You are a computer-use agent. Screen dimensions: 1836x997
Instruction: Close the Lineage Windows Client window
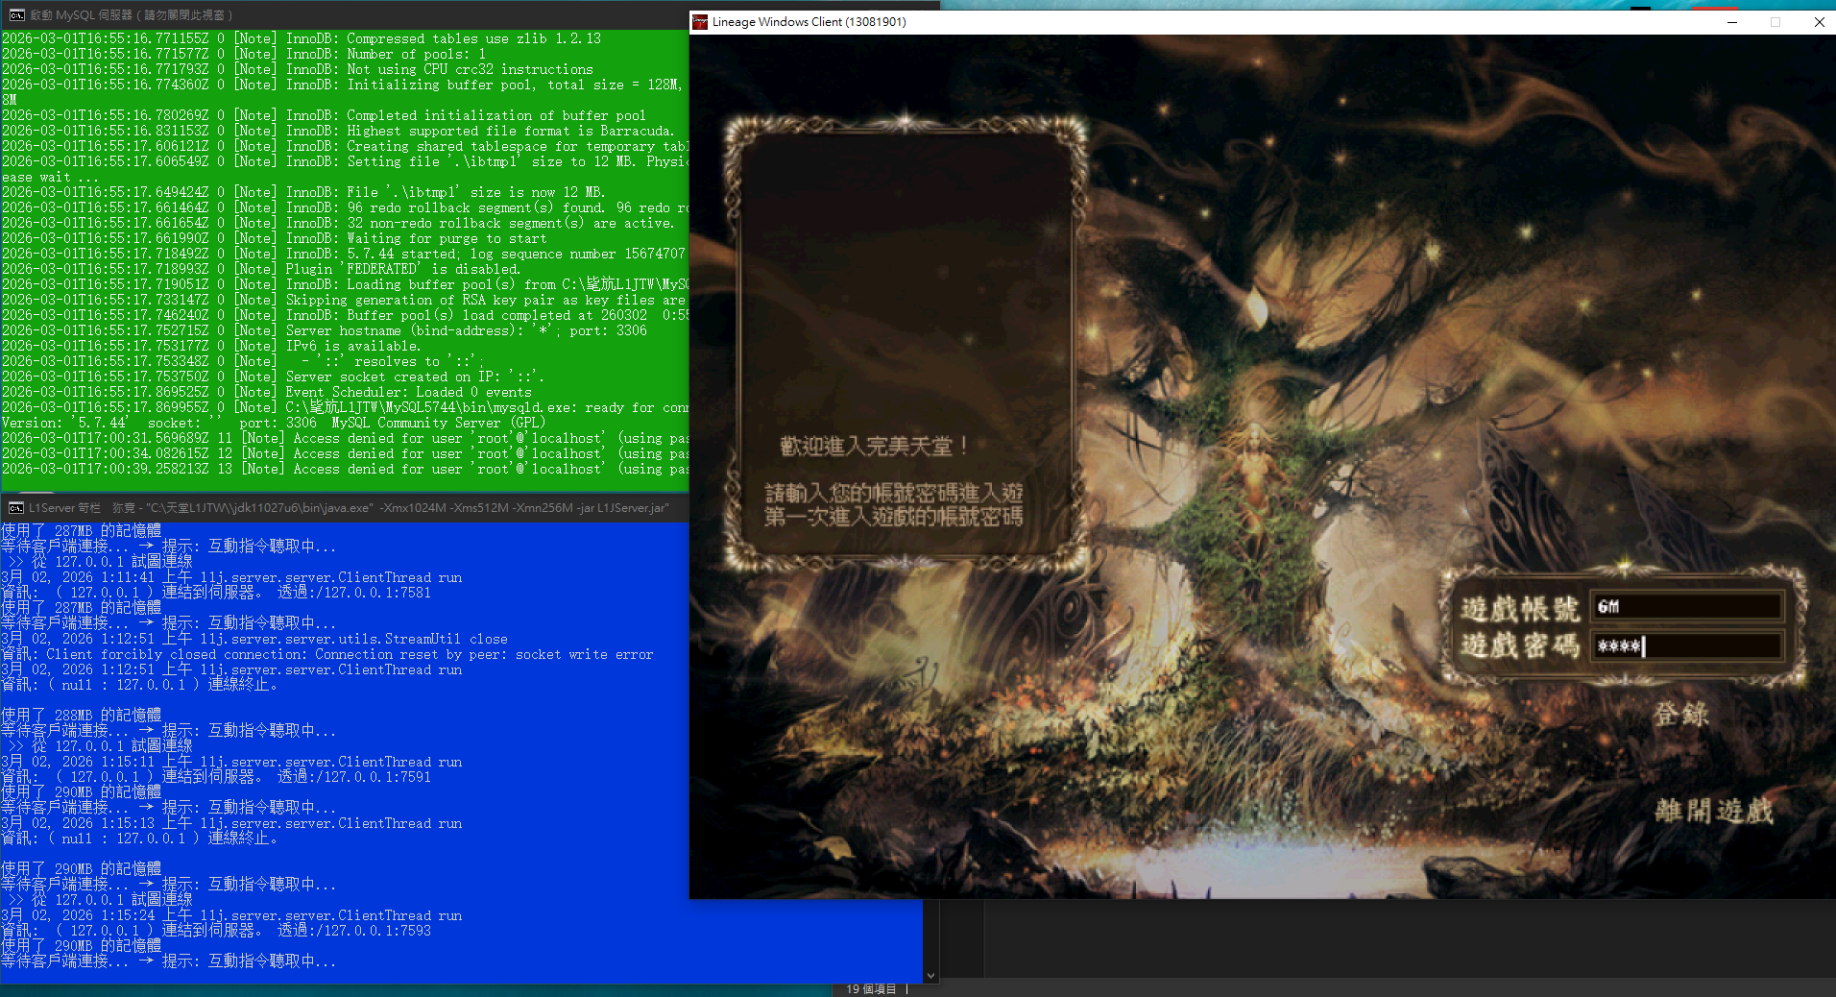[x=1819, y=22]
